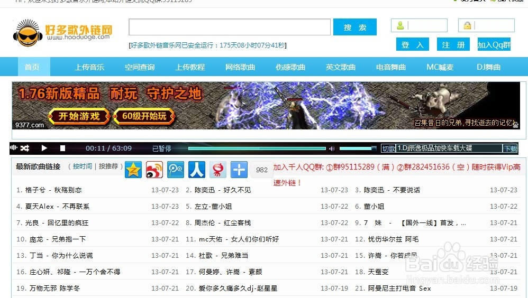This screenshot has width=528, height=298.
Task: Click track title 1.Dj辰逸极品加快车载大碟
Action: 435,148
